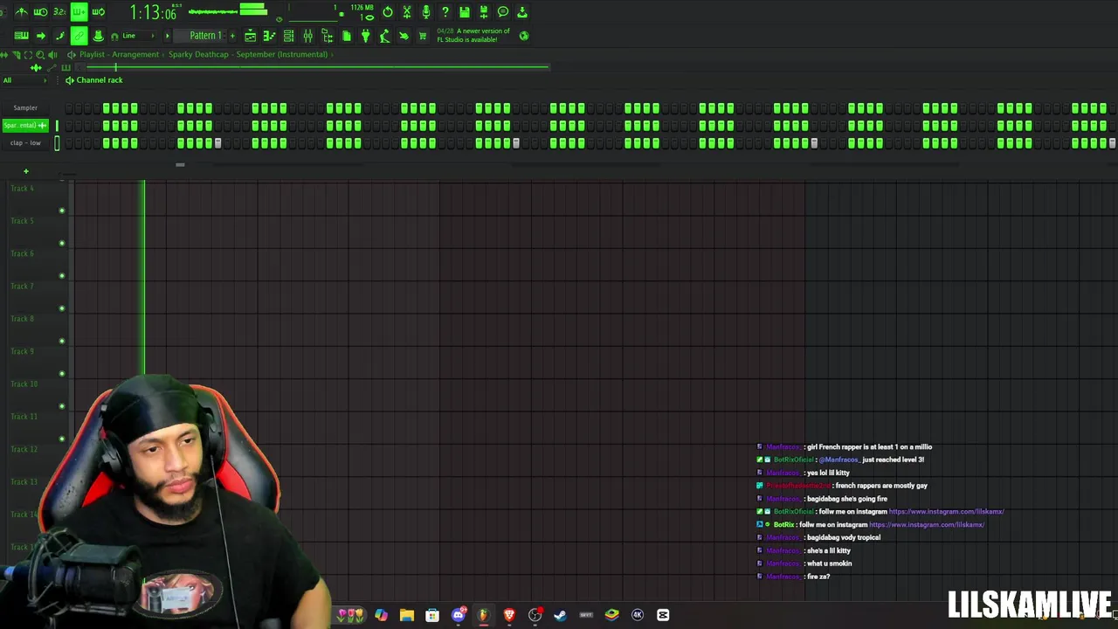Viewport: 1118px width, 629px height.
Task: Click Sparky Deathcap - September (Instrumental) breadcrumb
Action: pos(248,54)
